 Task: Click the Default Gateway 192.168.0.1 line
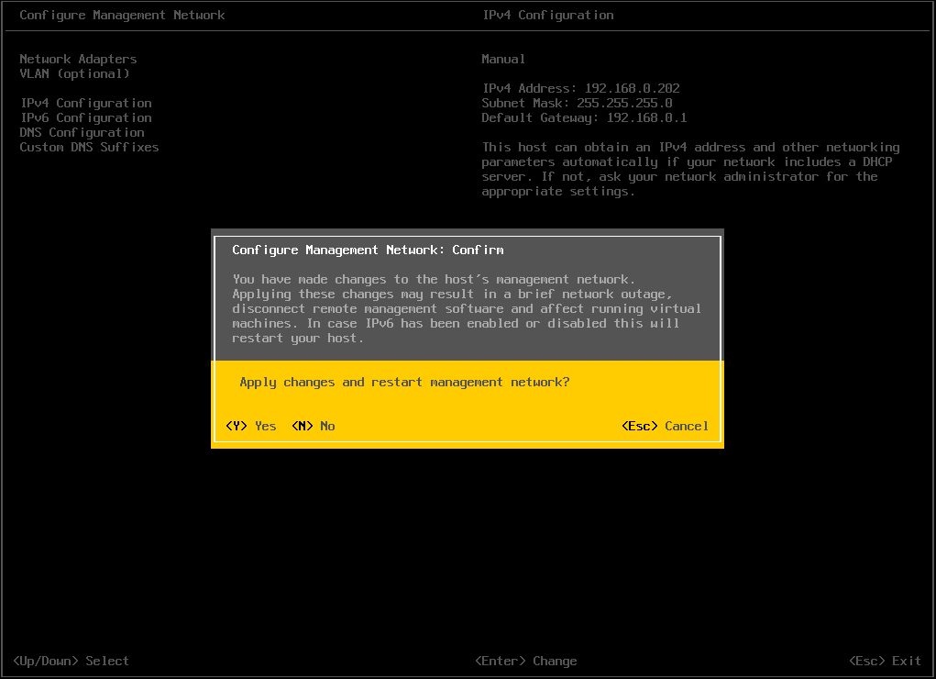[x=584, y=117]
